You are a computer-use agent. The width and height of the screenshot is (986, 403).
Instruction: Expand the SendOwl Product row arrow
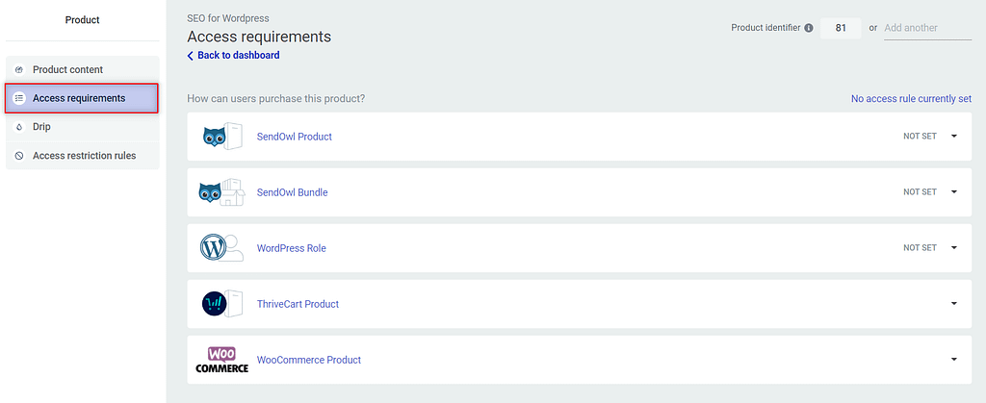(954, 137)
